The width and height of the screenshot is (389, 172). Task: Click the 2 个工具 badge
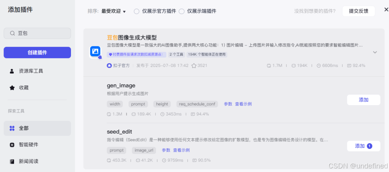click(x=176, y=55)
